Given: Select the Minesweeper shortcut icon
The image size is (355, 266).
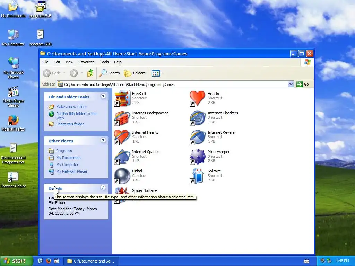Looking at the screenshot, I should click(198, 157).
